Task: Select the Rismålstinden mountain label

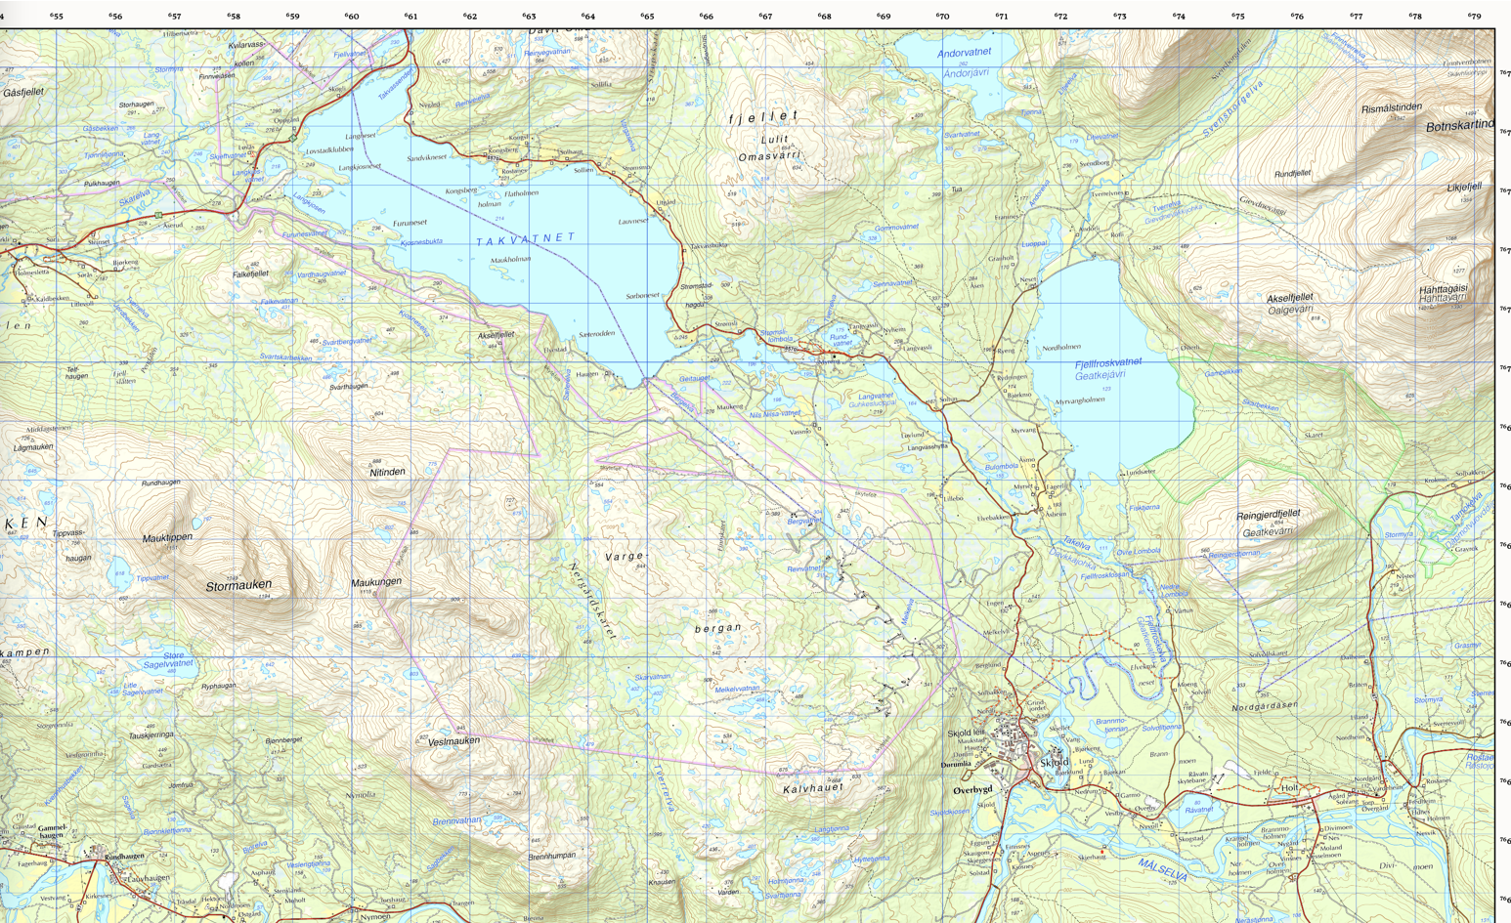Action: [x=1391, y=108]
